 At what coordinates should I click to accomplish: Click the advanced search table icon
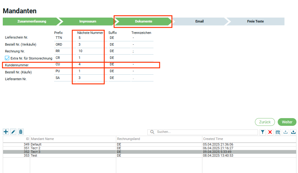click(278, 132)
